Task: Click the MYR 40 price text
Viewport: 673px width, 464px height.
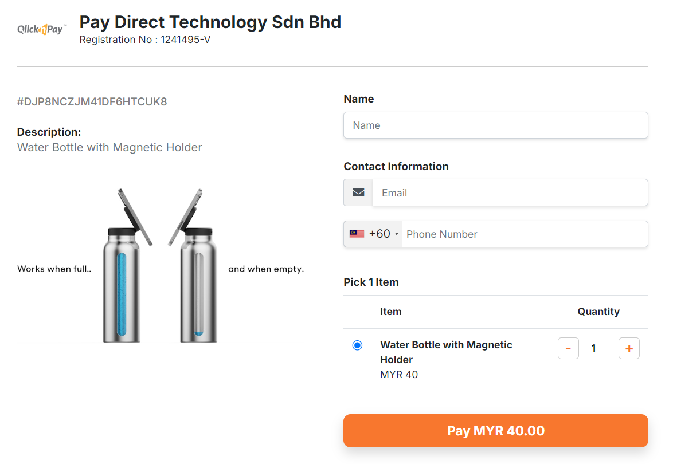Action: (x=399, y=375)
